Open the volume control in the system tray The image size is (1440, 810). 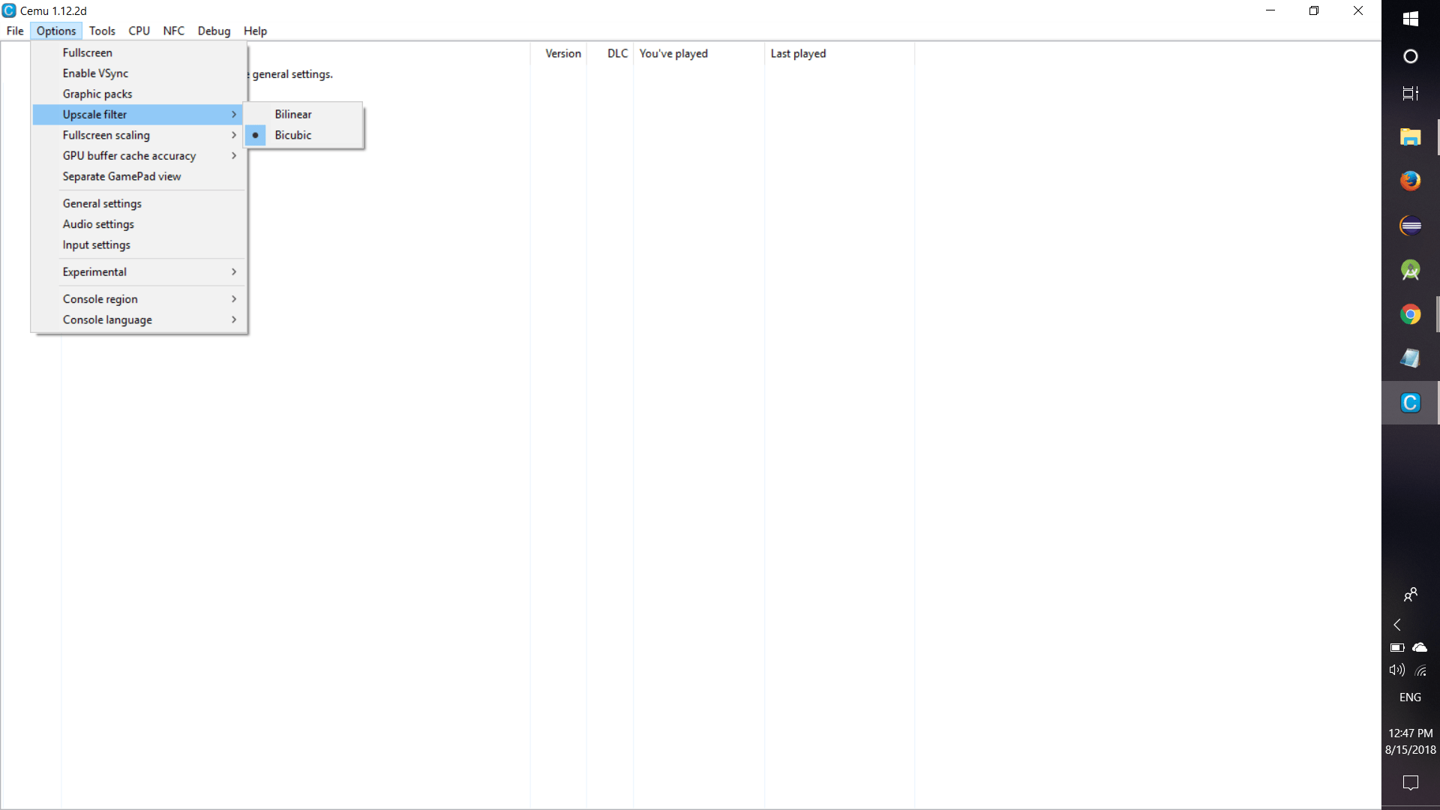(1396, 670)
